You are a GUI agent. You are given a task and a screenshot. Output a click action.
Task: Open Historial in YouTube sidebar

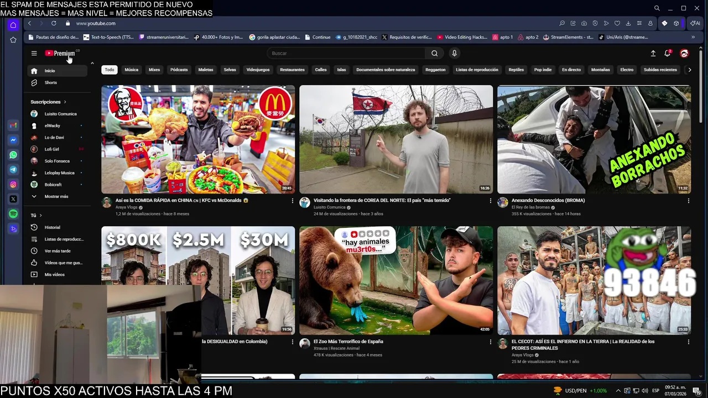click(x=58, y=227)
